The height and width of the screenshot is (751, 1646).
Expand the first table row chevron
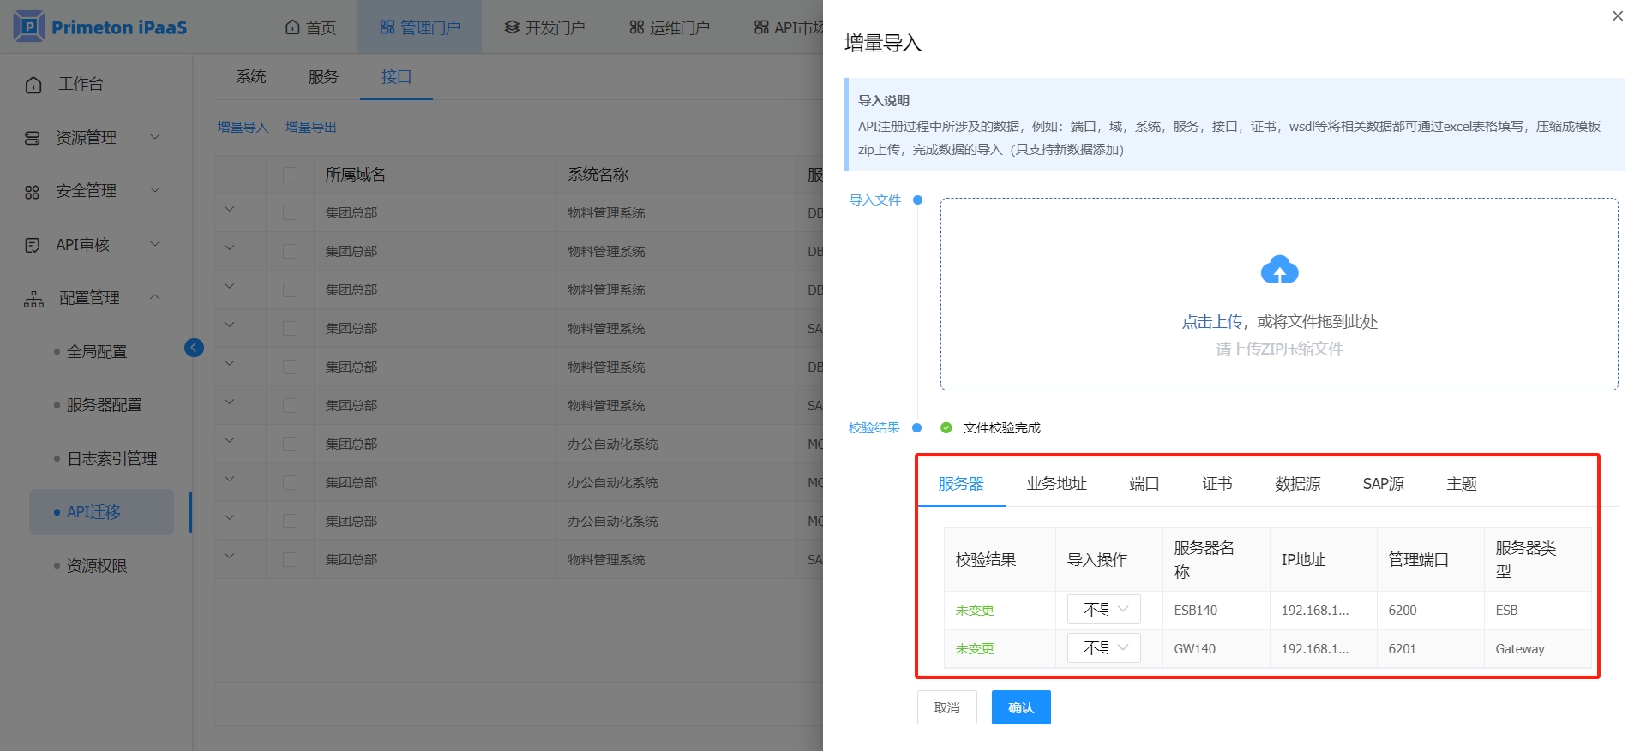[x=229, y=210]
